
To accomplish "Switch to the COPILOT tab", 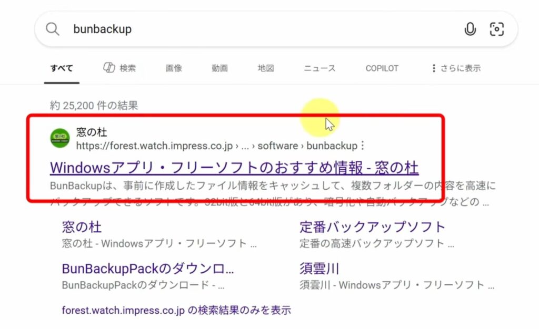I will 382,68.
